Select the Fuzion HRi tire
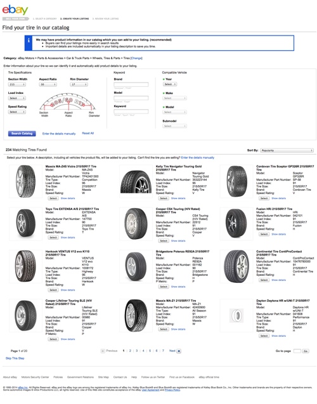317x404 pixels. (x=264, y=234)
